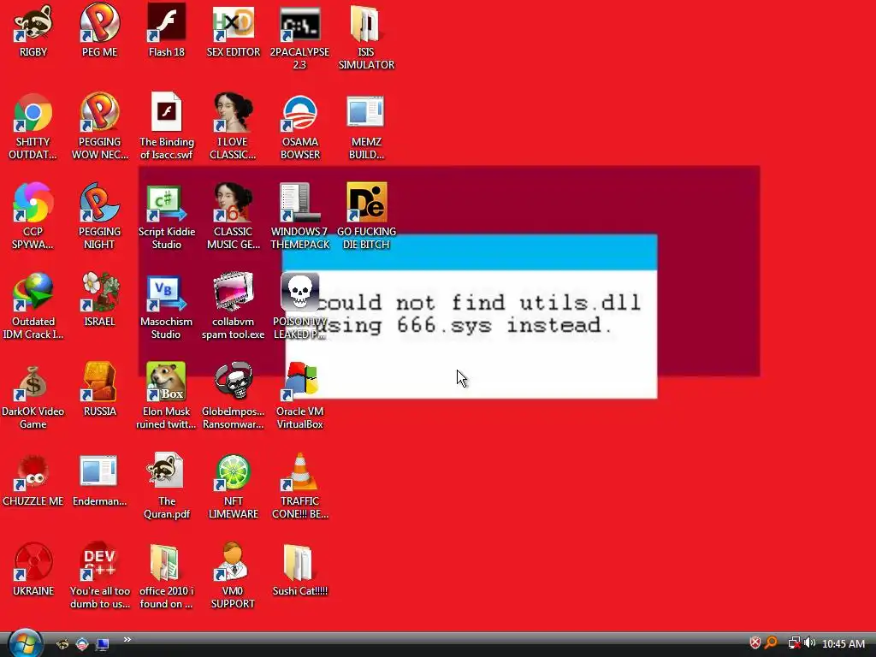The width and height of the screenshot is (876, 657).
Task: Click the blue title bar of the error popup
Action: pyautogui.click(x=470, y=253)
